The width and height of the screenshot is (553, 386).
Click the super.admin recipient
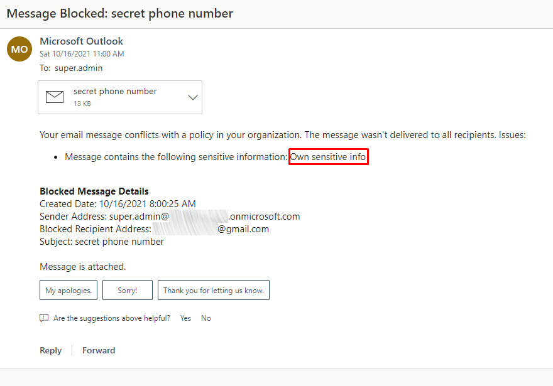(x=79, y=68)
